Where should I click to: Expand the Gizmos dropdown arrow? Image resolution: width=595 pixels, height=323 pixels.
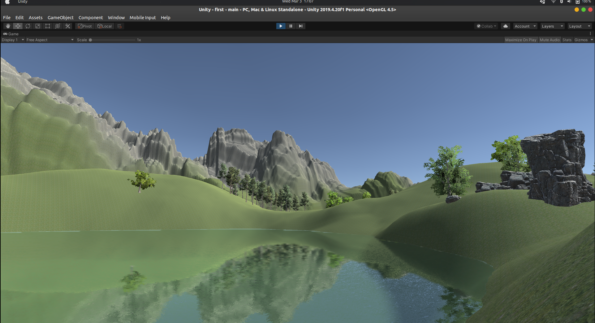coord(592,40)
